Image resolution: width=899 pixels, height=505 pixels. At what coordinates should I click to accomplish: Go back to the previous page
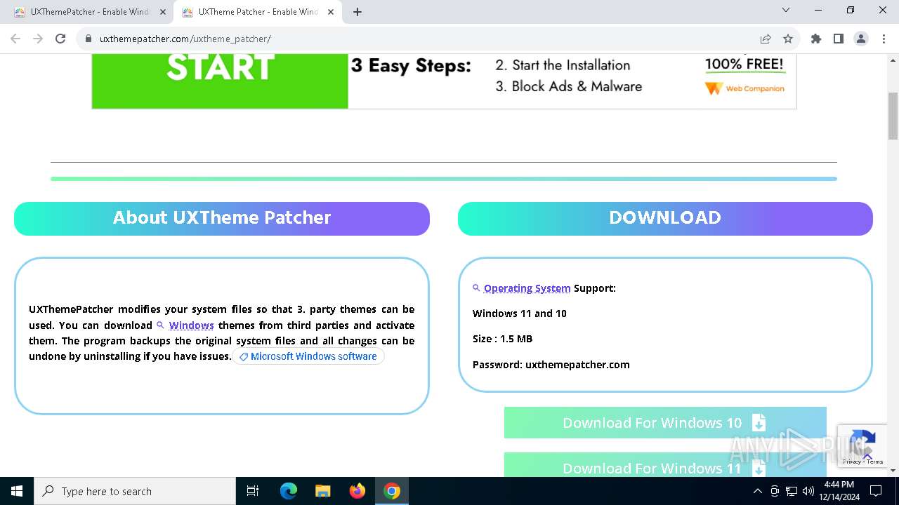[16, 39]
